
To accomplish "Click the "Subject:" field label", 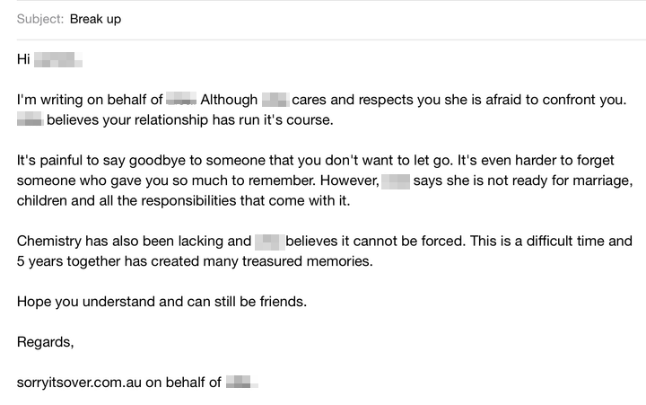I will tap(39, 19).
